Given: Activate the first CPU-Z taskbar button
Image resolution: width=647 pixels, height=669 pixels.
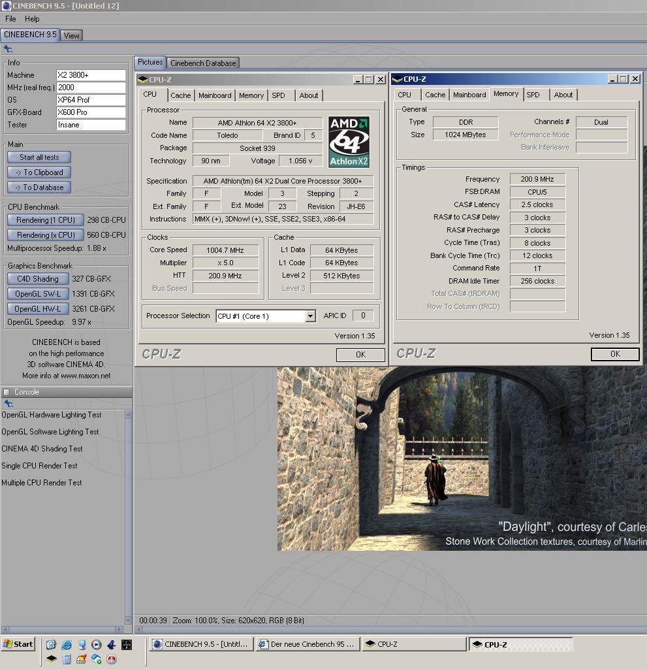Looking at the screenshot, I should [x=414, y=644].
